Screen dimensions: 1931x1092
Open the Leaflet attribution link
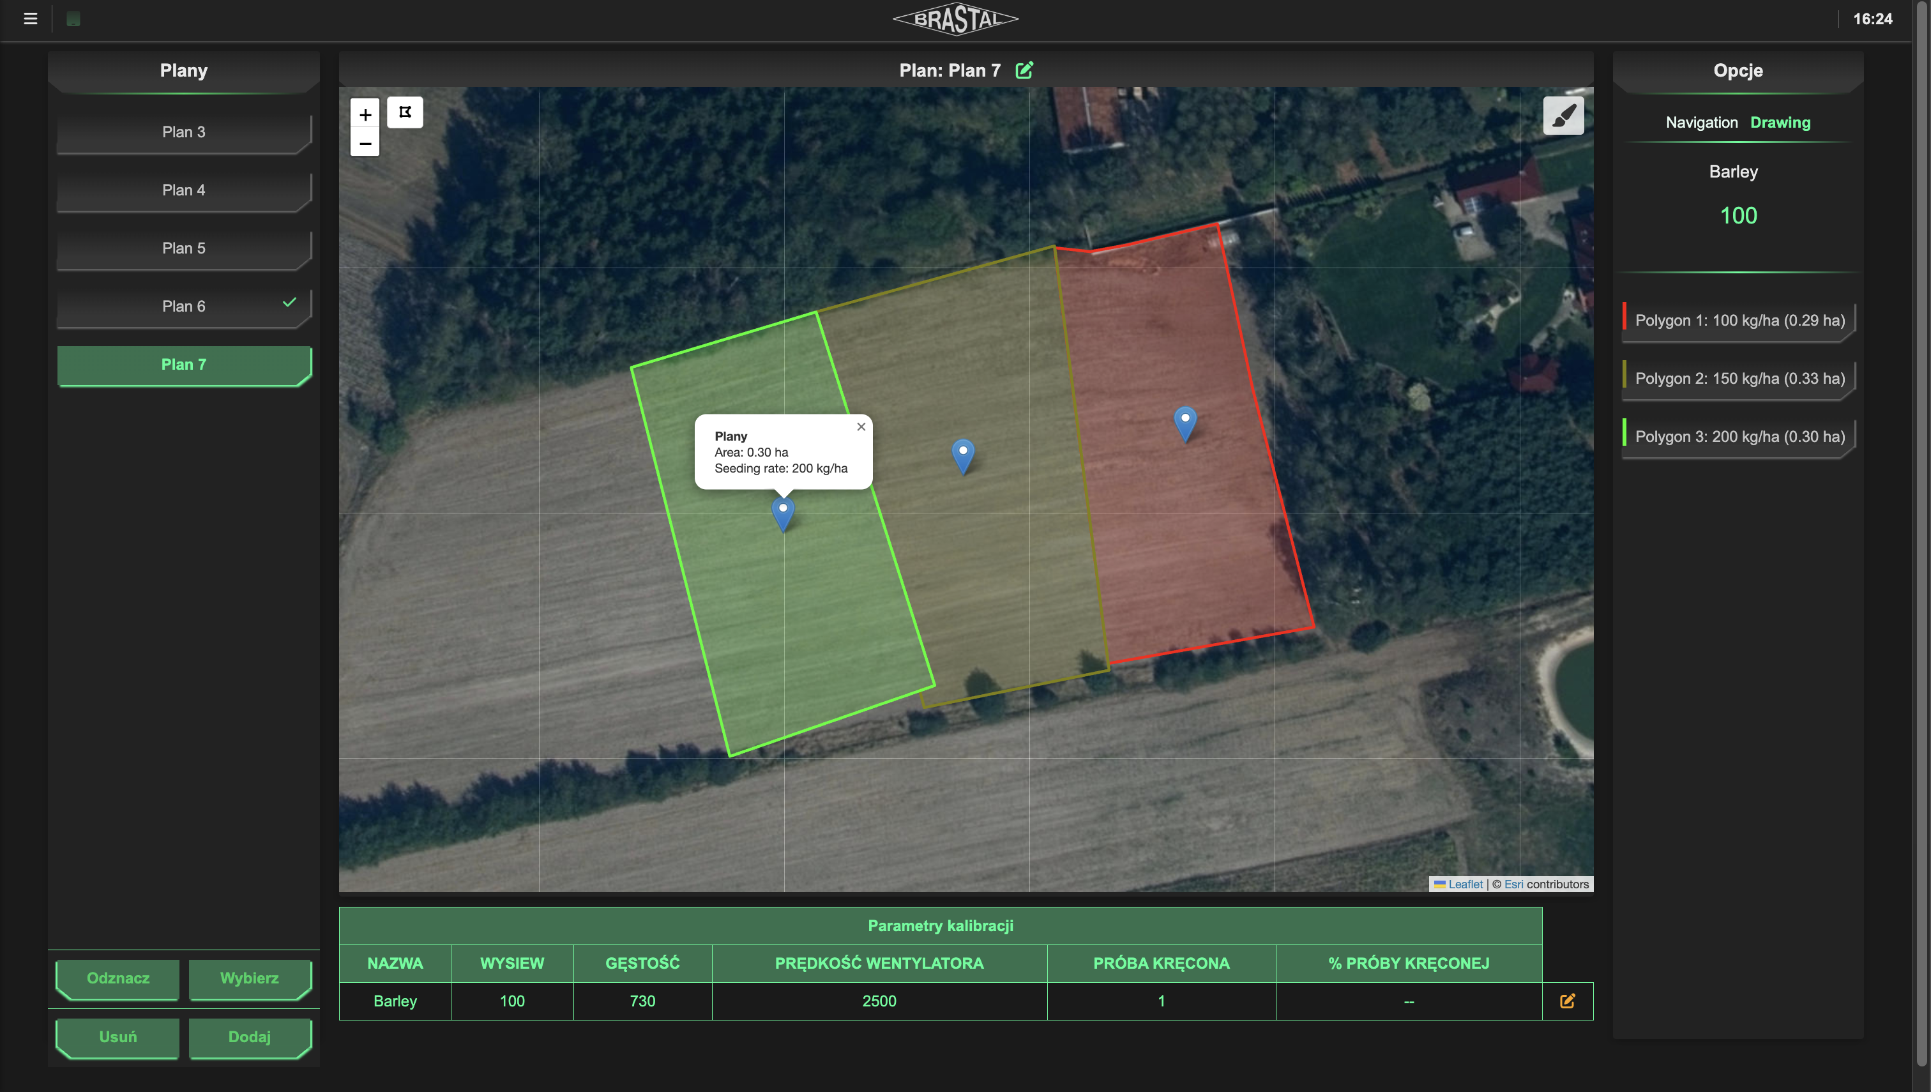tap(1465, 884)
